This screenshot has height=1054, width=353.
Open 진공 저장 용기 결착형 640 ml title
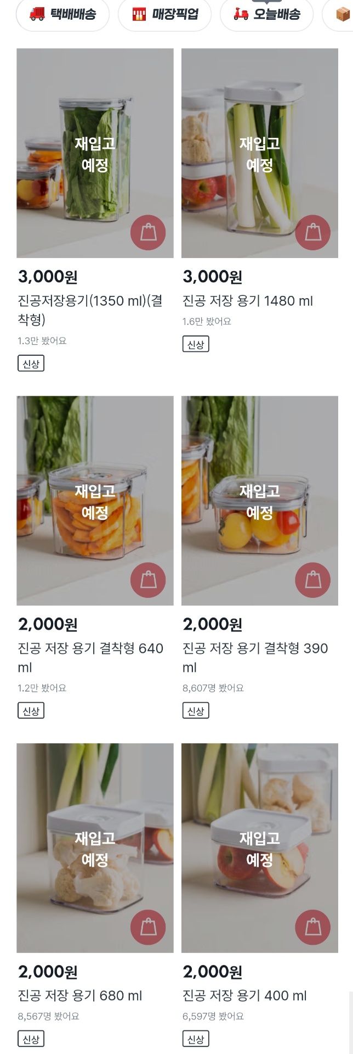90,658
